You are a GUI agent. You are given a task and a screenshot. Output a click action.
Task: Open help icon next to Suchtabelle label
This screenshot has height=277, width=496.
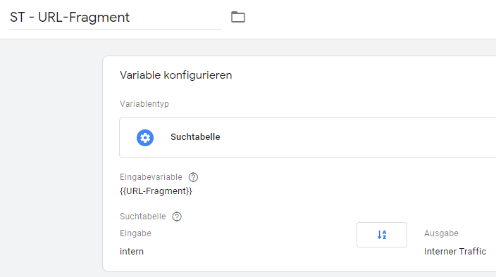(x=177, y=217)
